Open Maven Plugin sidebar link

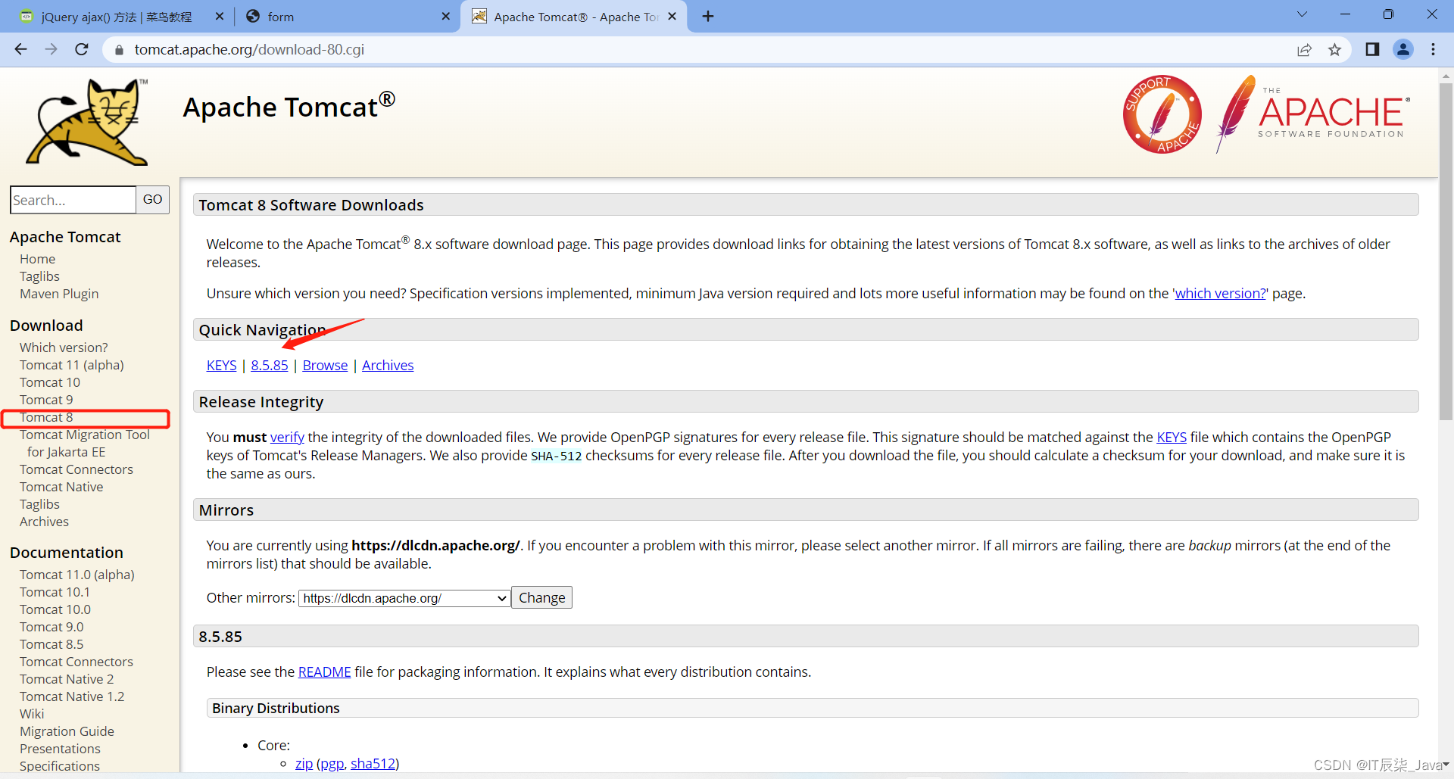[x=59, y=294]
